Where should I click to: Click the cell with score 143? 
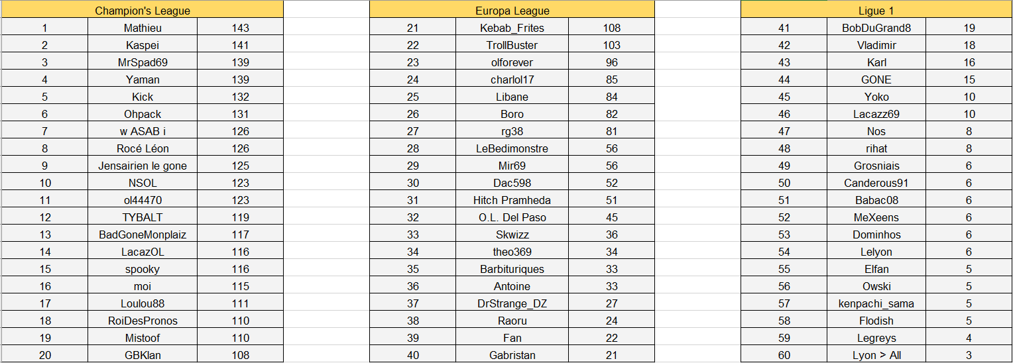(241, 28)
